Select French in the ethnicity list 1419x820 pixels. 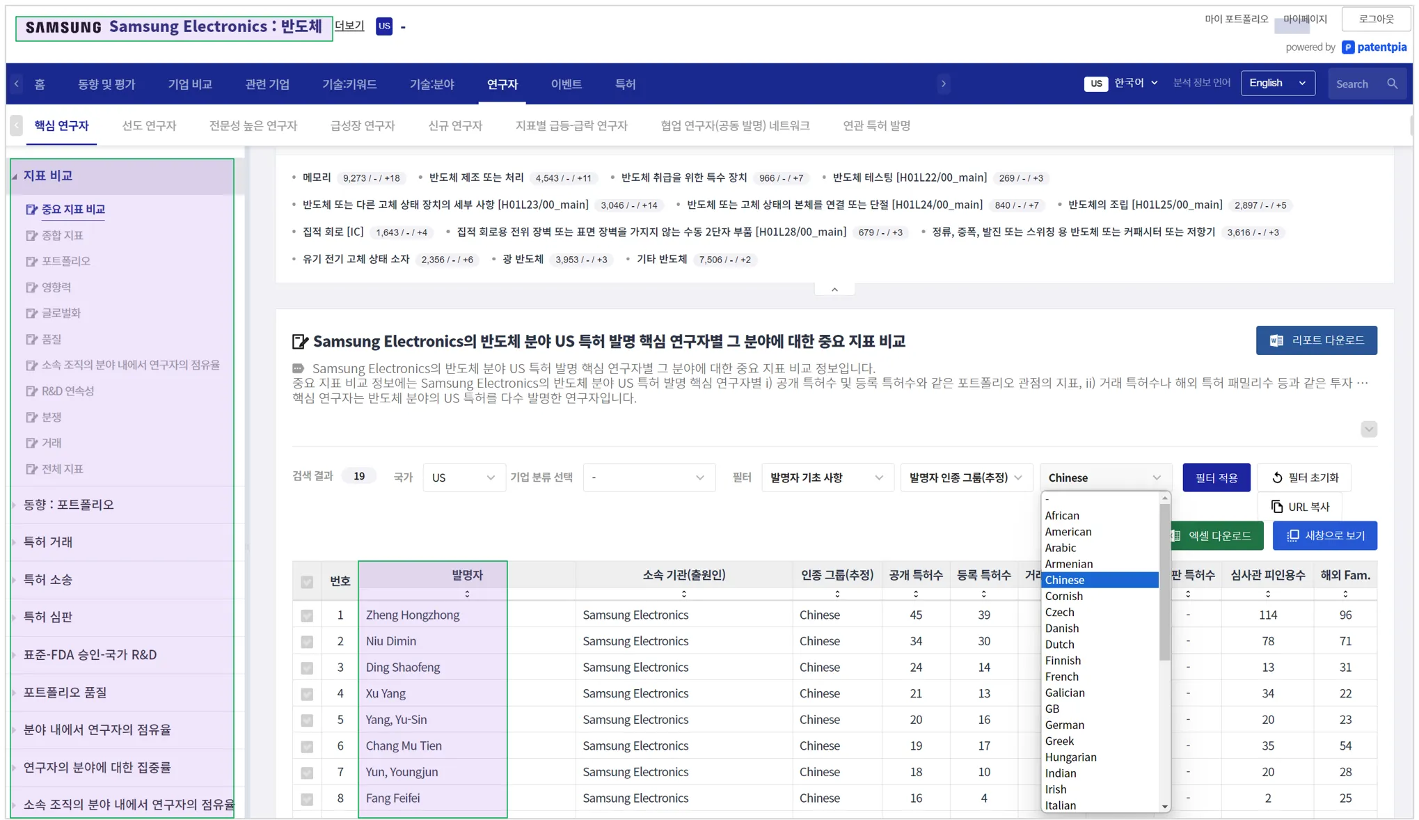pos(1061,677)
